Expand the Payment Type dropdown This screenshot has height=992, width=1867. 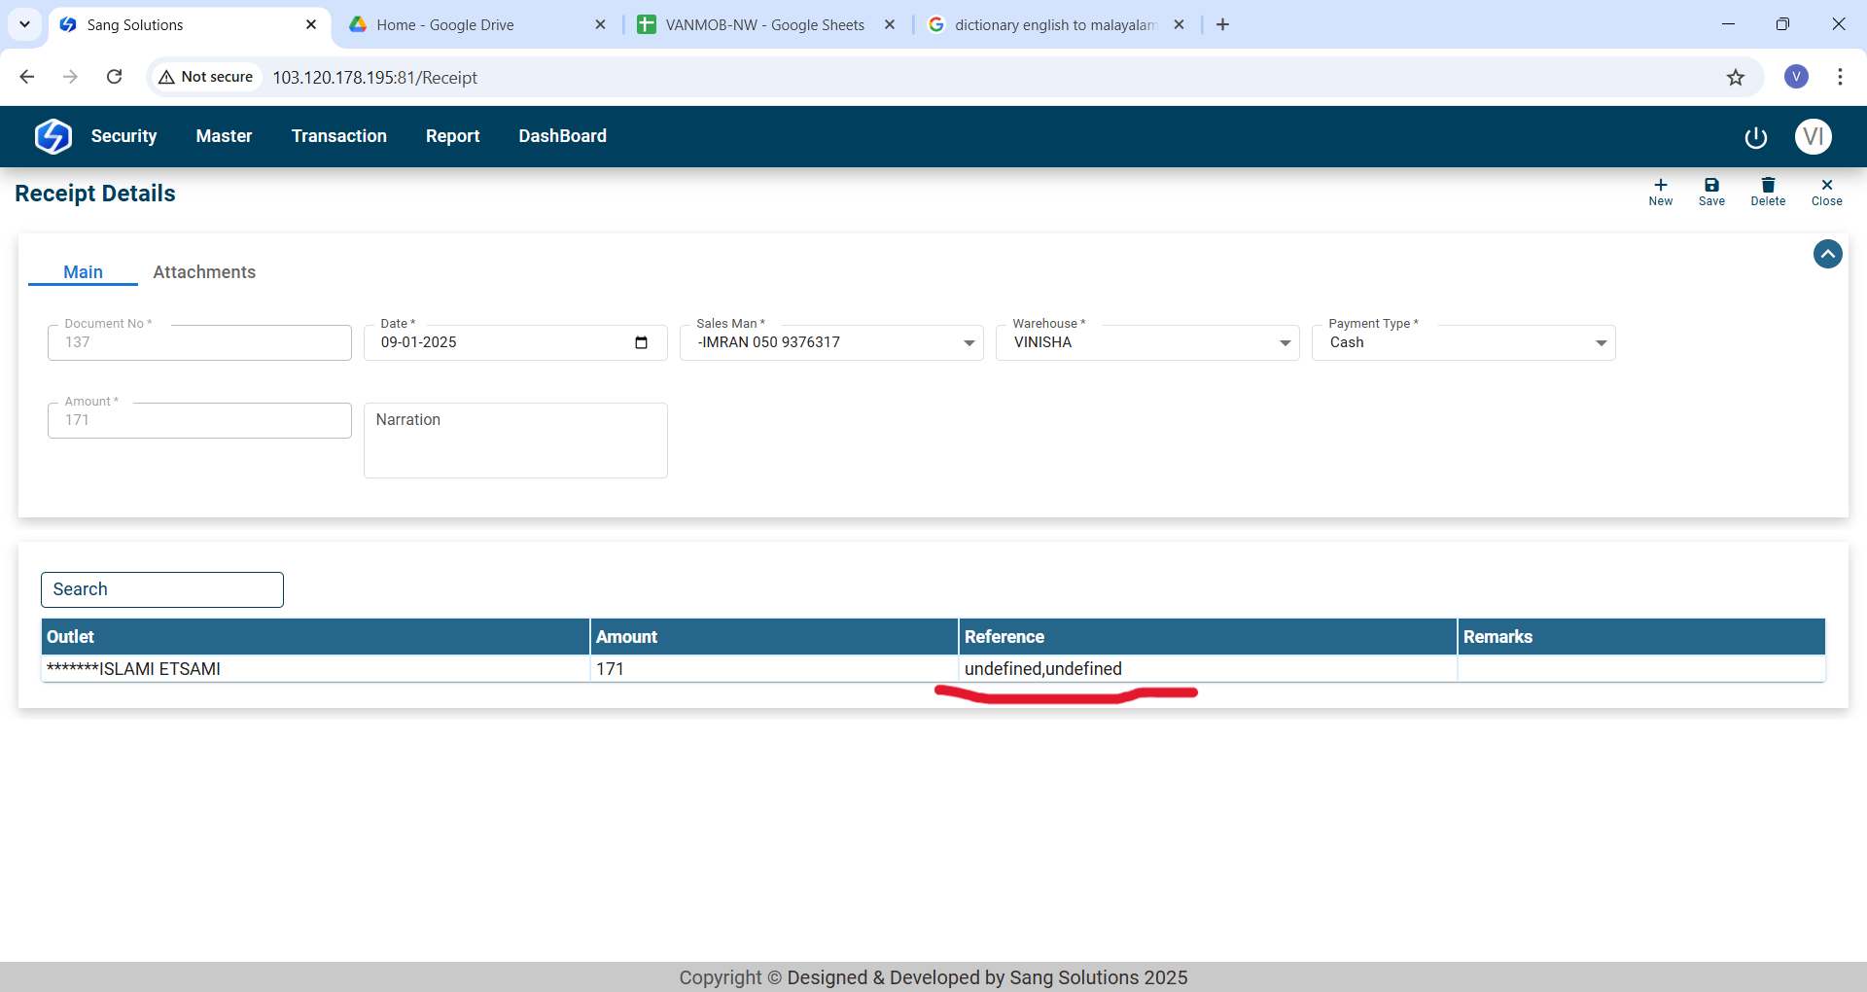click(1601, 343)
